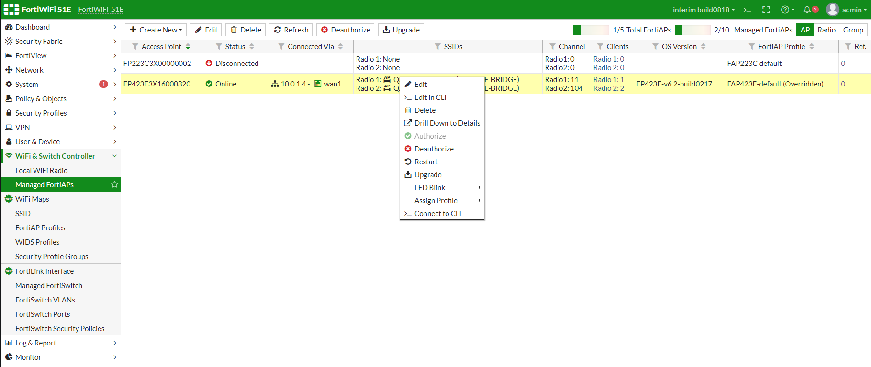Sort the Access Point column arrows

(x=188, y=46)
